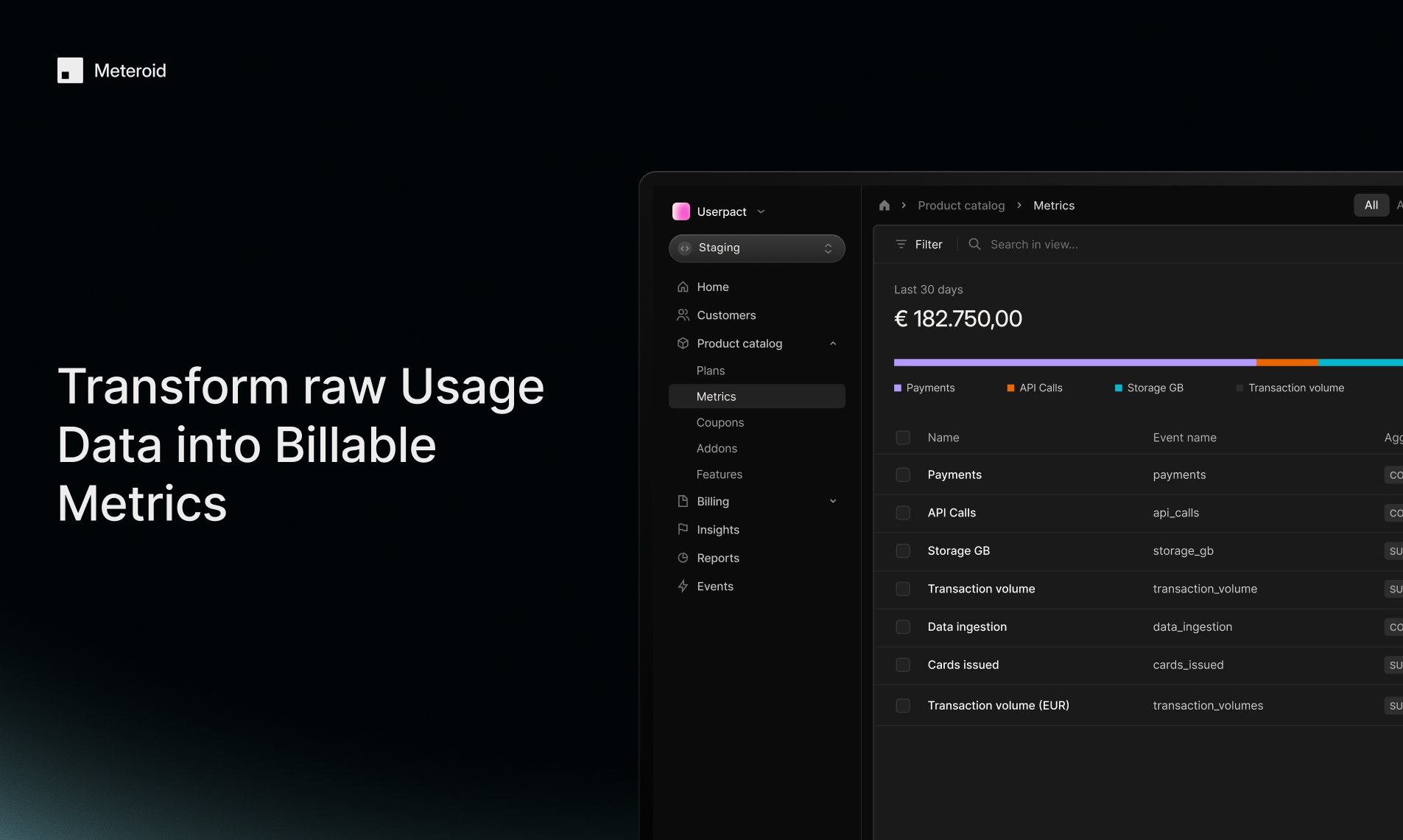Click the Insights flag icon

683,529
